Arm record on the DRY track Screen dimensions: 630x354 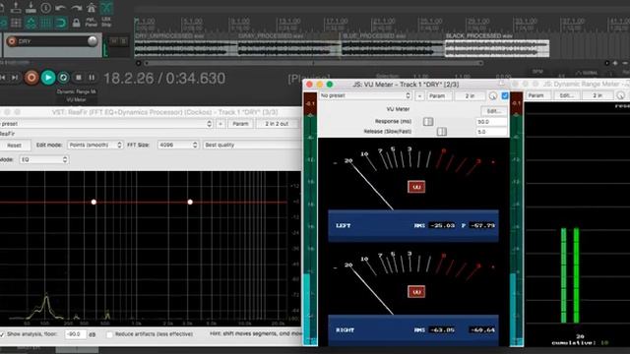[x=12, y=41]
